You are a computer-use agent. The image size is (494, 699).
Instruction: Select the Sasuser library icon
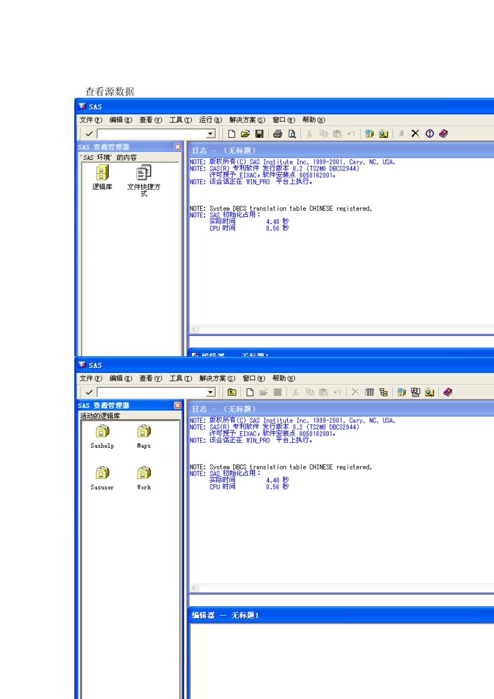point(102,478)
